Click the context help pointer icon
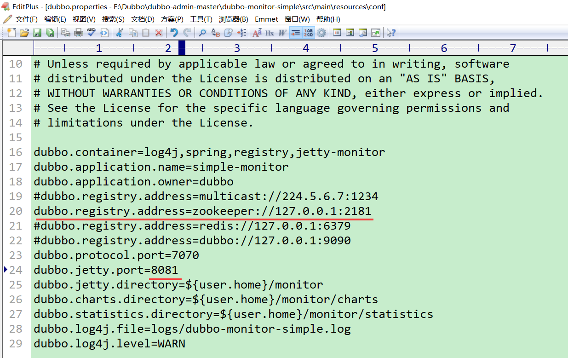 click(x=391, y=33)
